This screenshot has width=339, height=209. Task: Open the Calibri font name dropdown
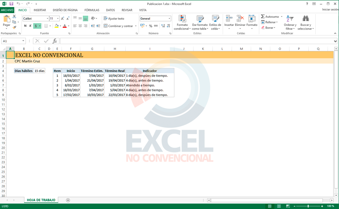pyautogui.click(x=47, y=19)
